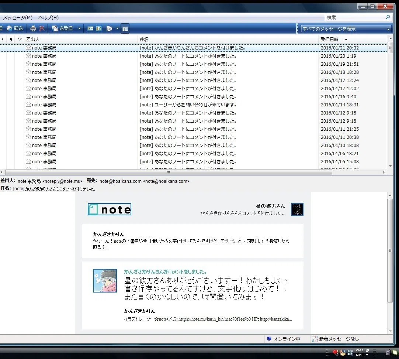
Task: Expand the Send/Receive dropdown arrow
Action: pyautogui.click(x=79, y=28)
